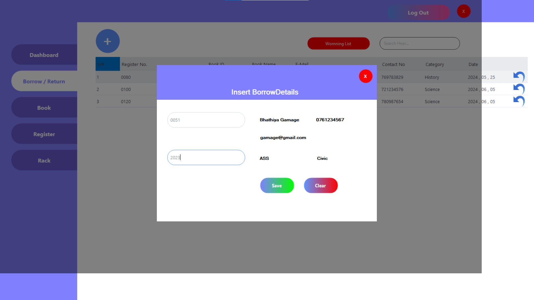Click return arrow icon for second row
The height and width of the screenshot is (300, 534).
tap(519, 89)
